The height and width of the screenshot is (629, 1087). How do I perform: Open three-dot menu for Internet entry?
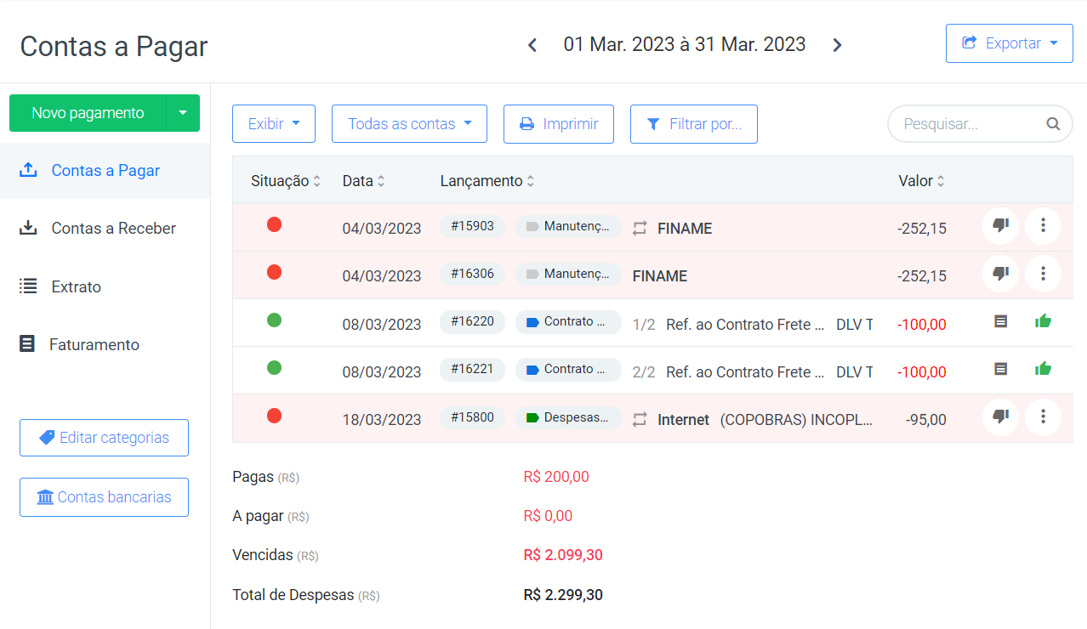1043,416
